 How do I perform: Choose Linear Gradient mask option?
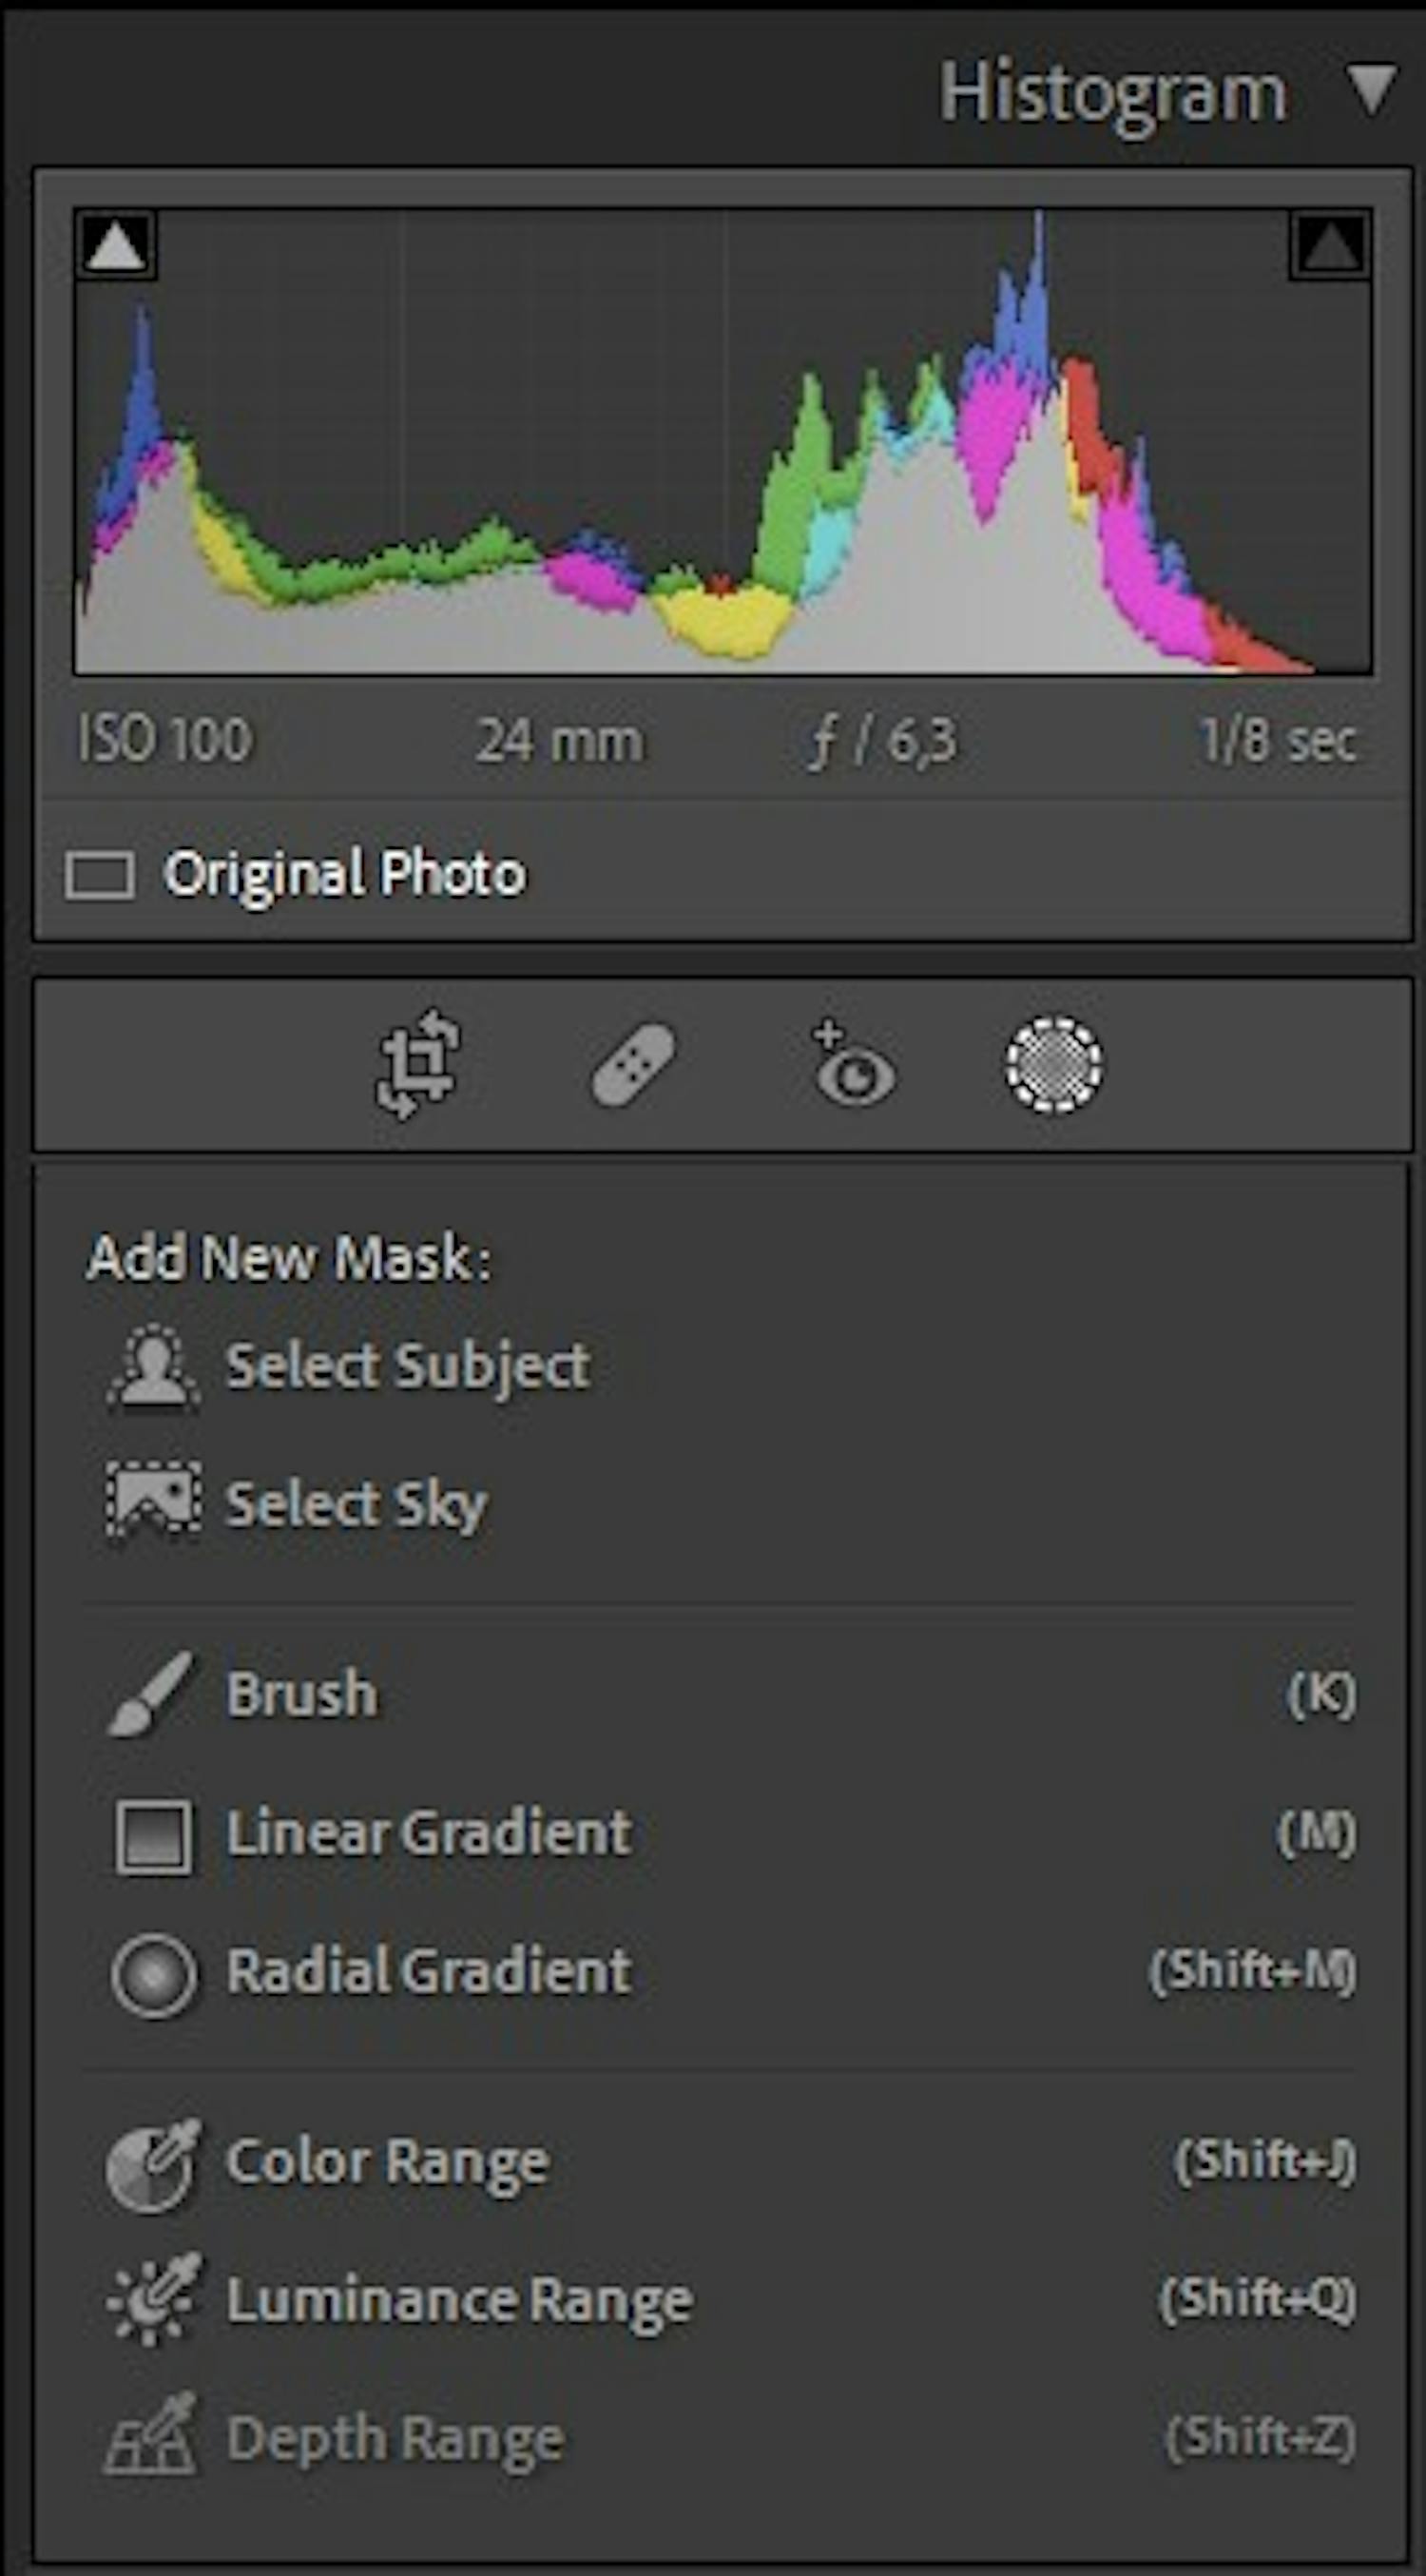[x=428, y=1834]
